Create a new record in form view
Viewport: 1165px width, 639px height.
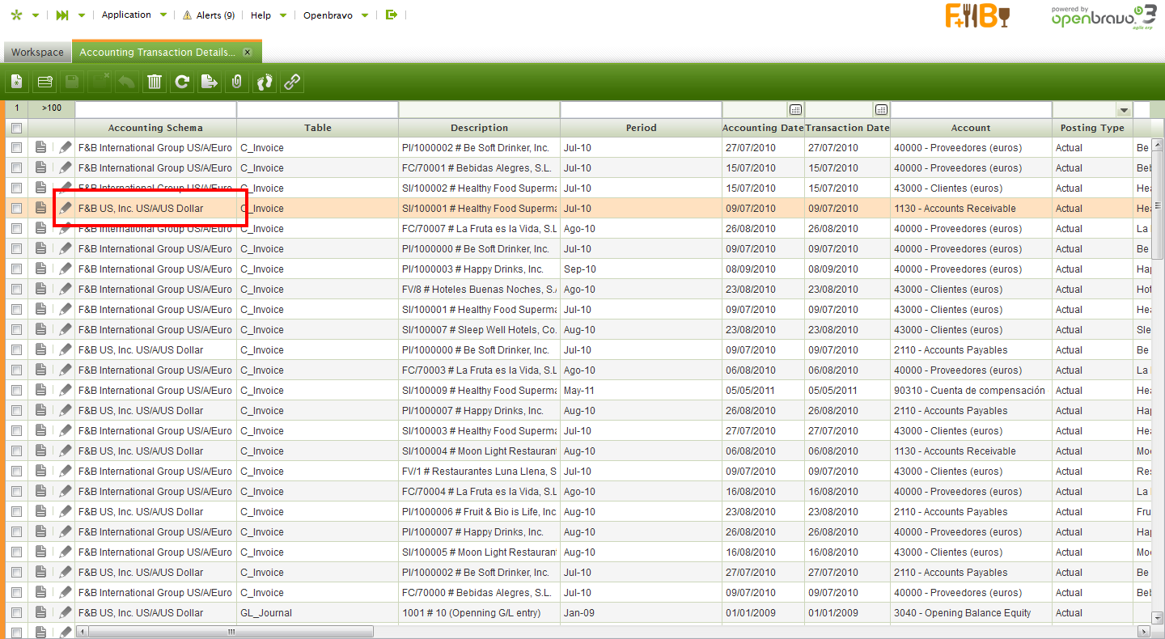[17, 82]
